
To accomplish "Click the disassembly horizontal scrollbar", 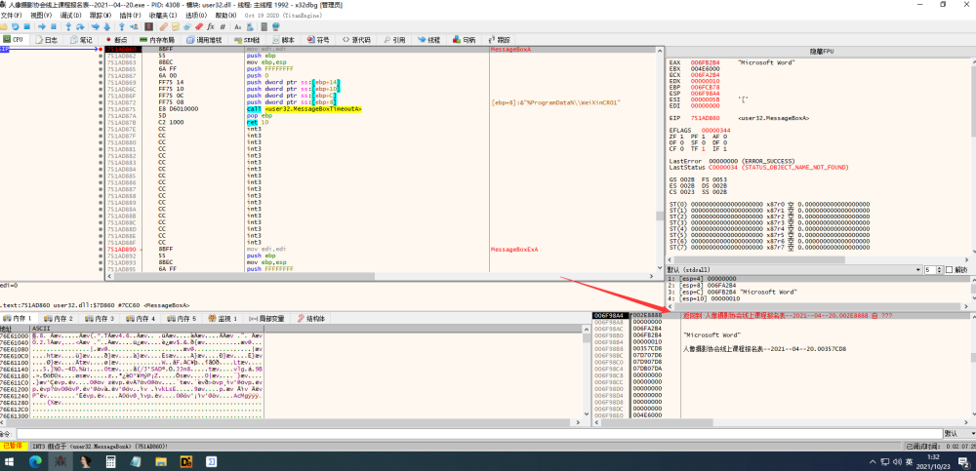I will click(x=379, y=276).
